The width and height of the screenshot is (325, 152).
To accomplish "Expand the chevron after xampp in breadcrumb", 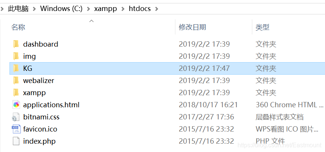I will click(x=123, y=9).
